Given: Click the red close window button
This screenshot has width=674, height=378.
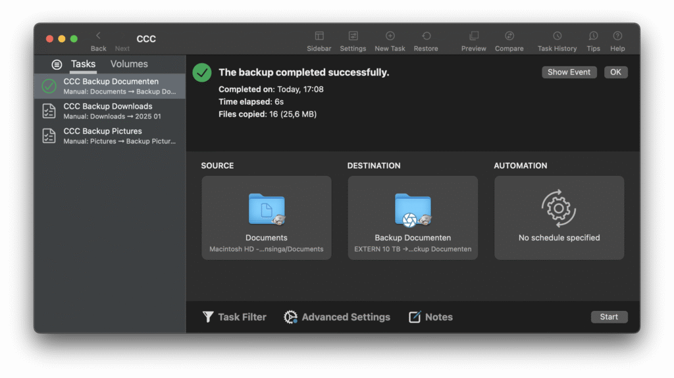Looking at the screenshot, I should tap(49, 39).
